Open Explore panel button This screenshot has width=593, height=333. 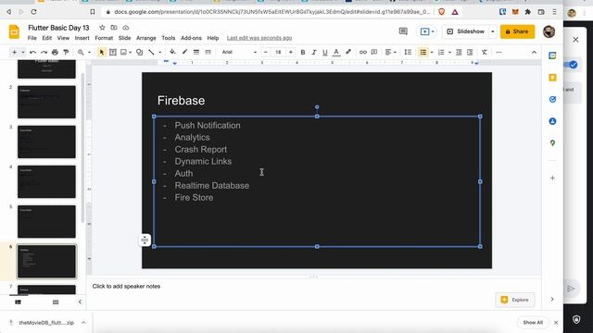[515, 300]
